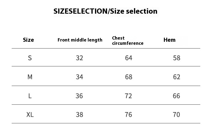This screenshot has height=130, width=218.
Task: Click hem value 58 in S row
Action: coord(177,58)
